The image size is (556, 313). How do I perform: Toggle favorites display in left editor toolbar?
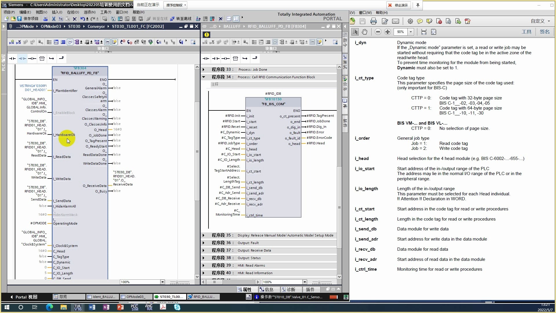(x=114, y=42)
